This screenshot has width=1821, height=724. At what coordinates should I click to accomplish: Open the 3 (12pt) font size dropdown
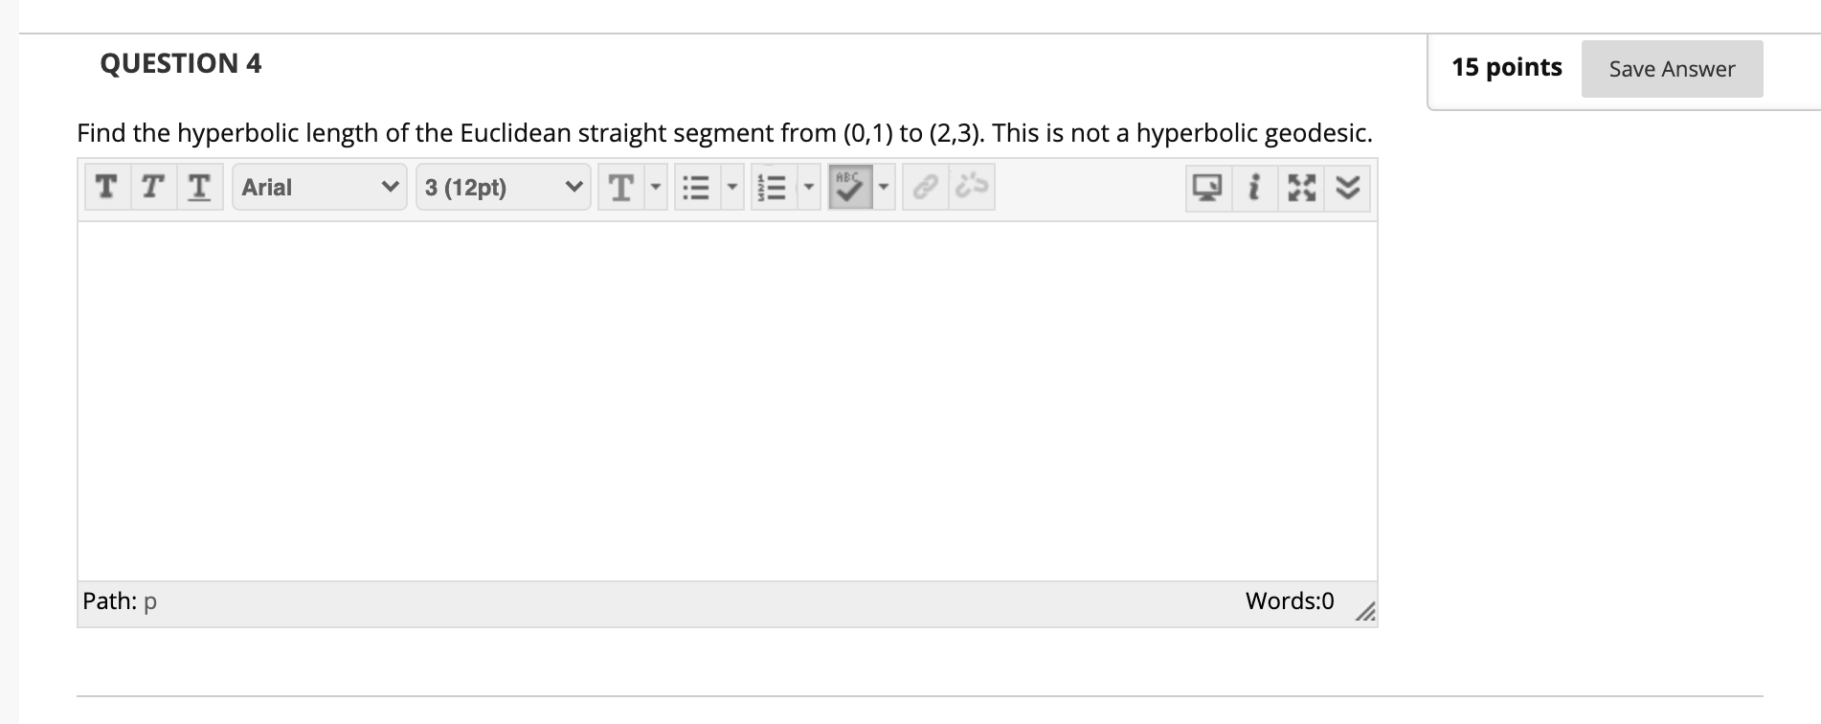click(503, 187)
